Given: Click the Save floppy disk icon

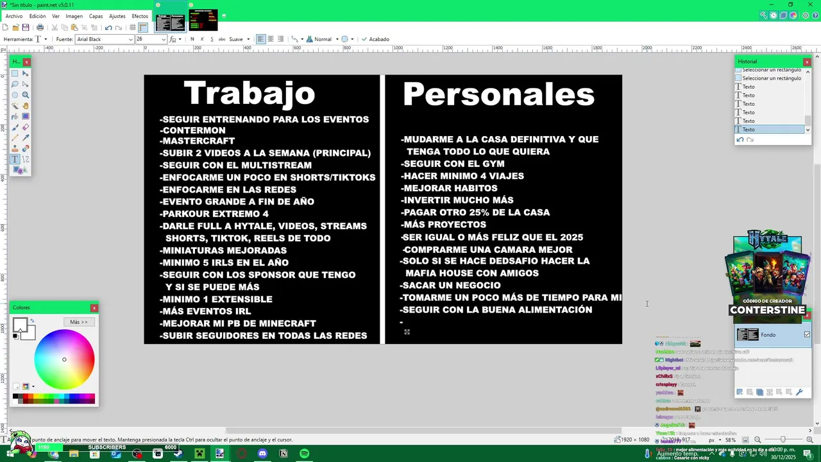Looking at the screenshot, I should click(x=26, y=28).
